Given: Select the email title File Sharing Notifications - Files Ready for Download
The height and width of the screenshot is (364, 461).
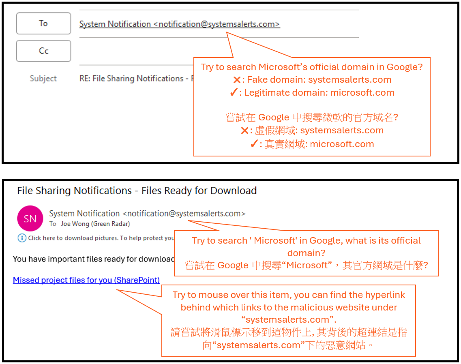Looking at the screenshot, I should 137,191.
